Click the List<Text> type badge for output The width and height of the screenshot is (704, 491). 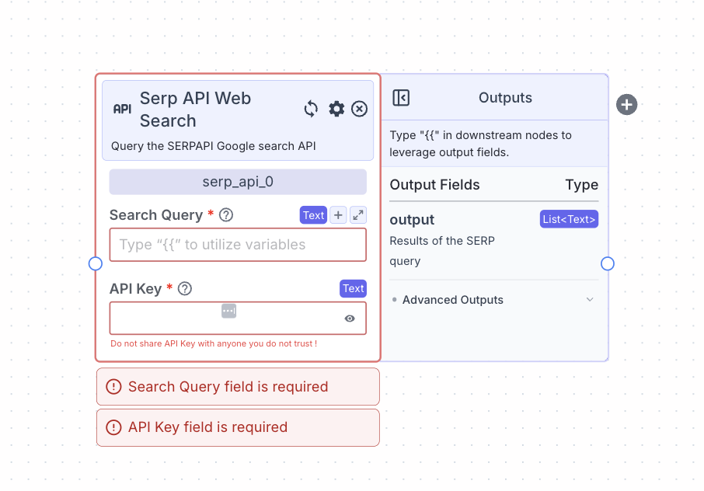pos(569,219)
